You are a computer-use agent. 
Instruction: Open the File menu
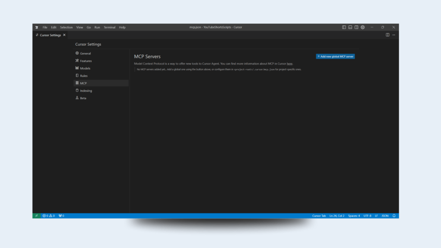(45, 27)
